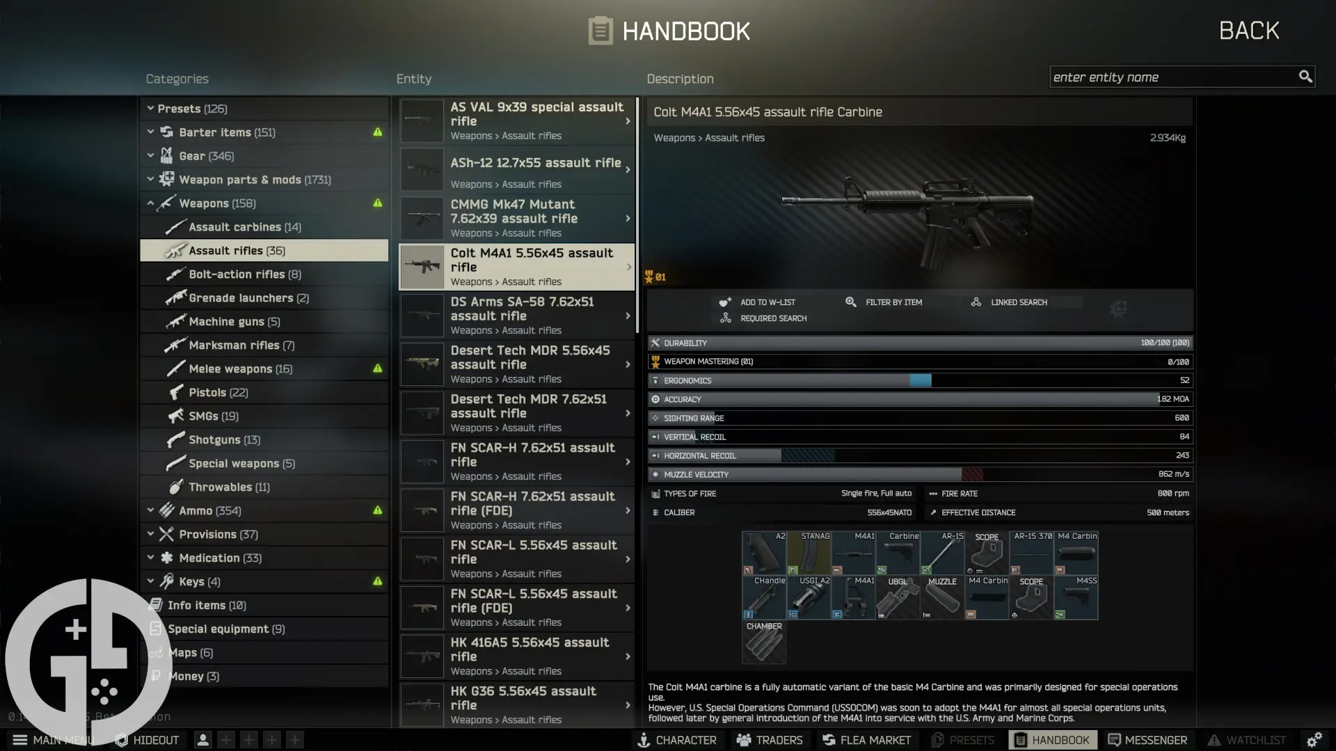Select the STANAG magazine thumbnail
Screen dimensions: 1336x751
click(809, 551)
